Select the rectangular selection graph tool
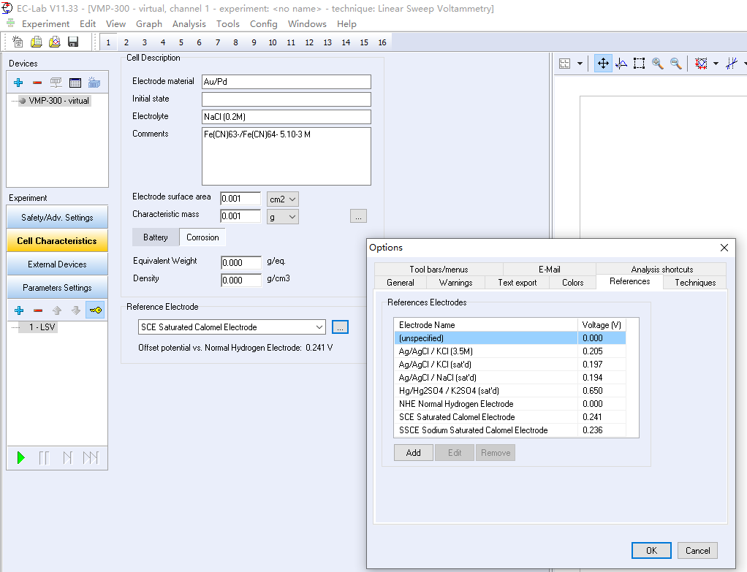 pyautogui.click(x=639, y=64)
